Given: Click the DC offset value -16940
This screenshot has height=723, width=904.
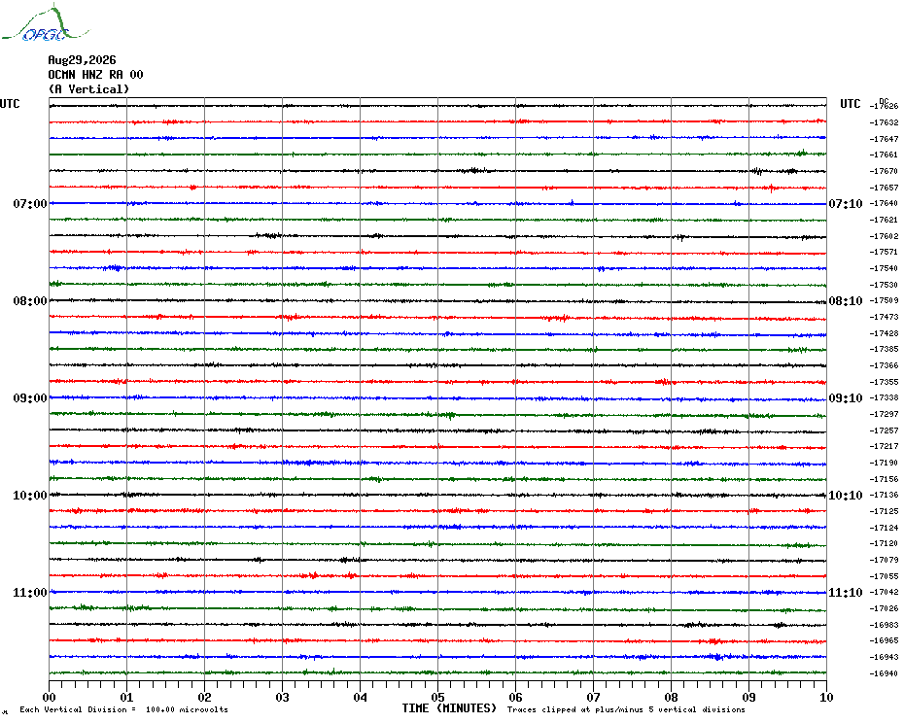Looking at the screenshot, I should click(x=885, y=673).
